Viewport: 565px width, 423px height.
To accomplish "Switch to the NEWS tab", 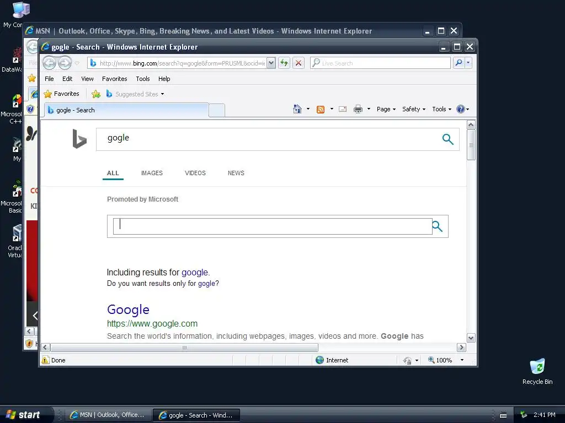I will 236,173.
